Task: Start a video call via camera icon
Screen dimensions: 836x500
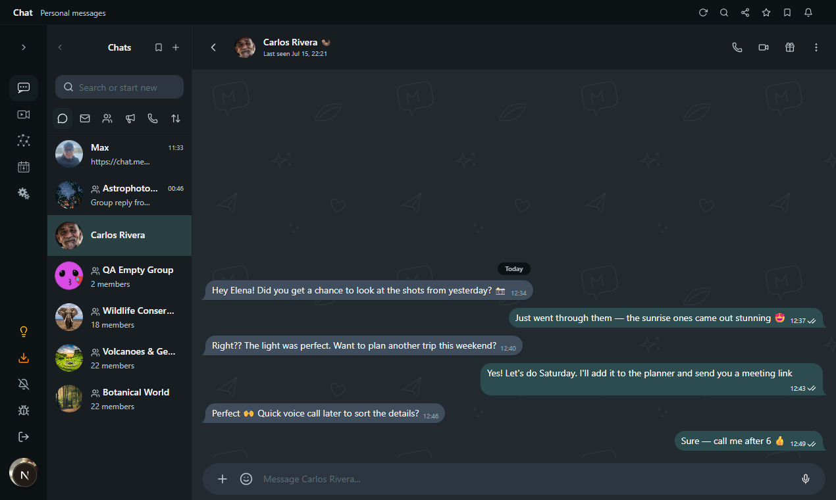Action: (764, 47)
